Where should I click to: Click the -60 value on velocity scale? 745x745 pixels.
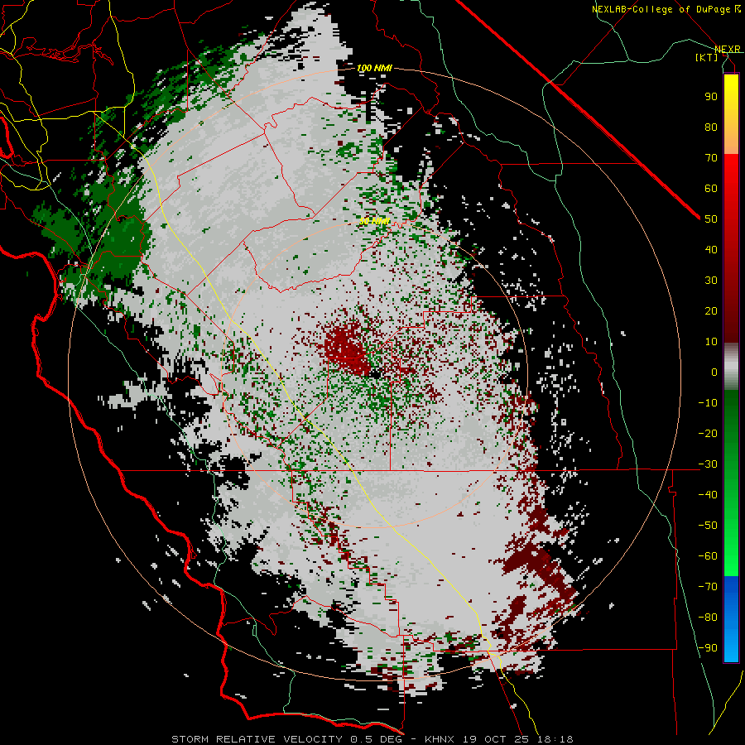[x=708, y=556]
